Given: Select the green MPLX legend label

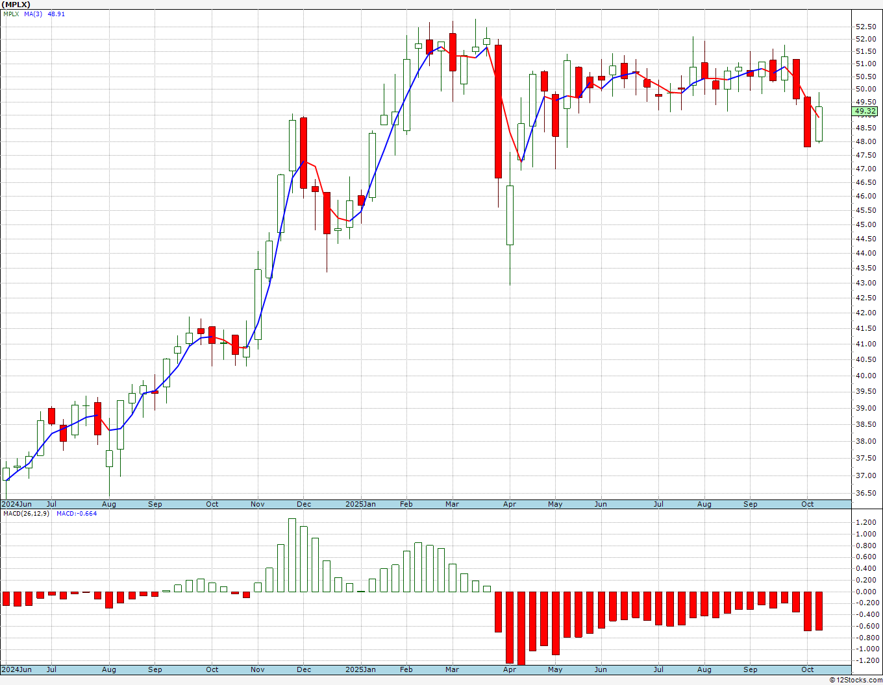Looking at the screenshot, I should coord(11,14).
